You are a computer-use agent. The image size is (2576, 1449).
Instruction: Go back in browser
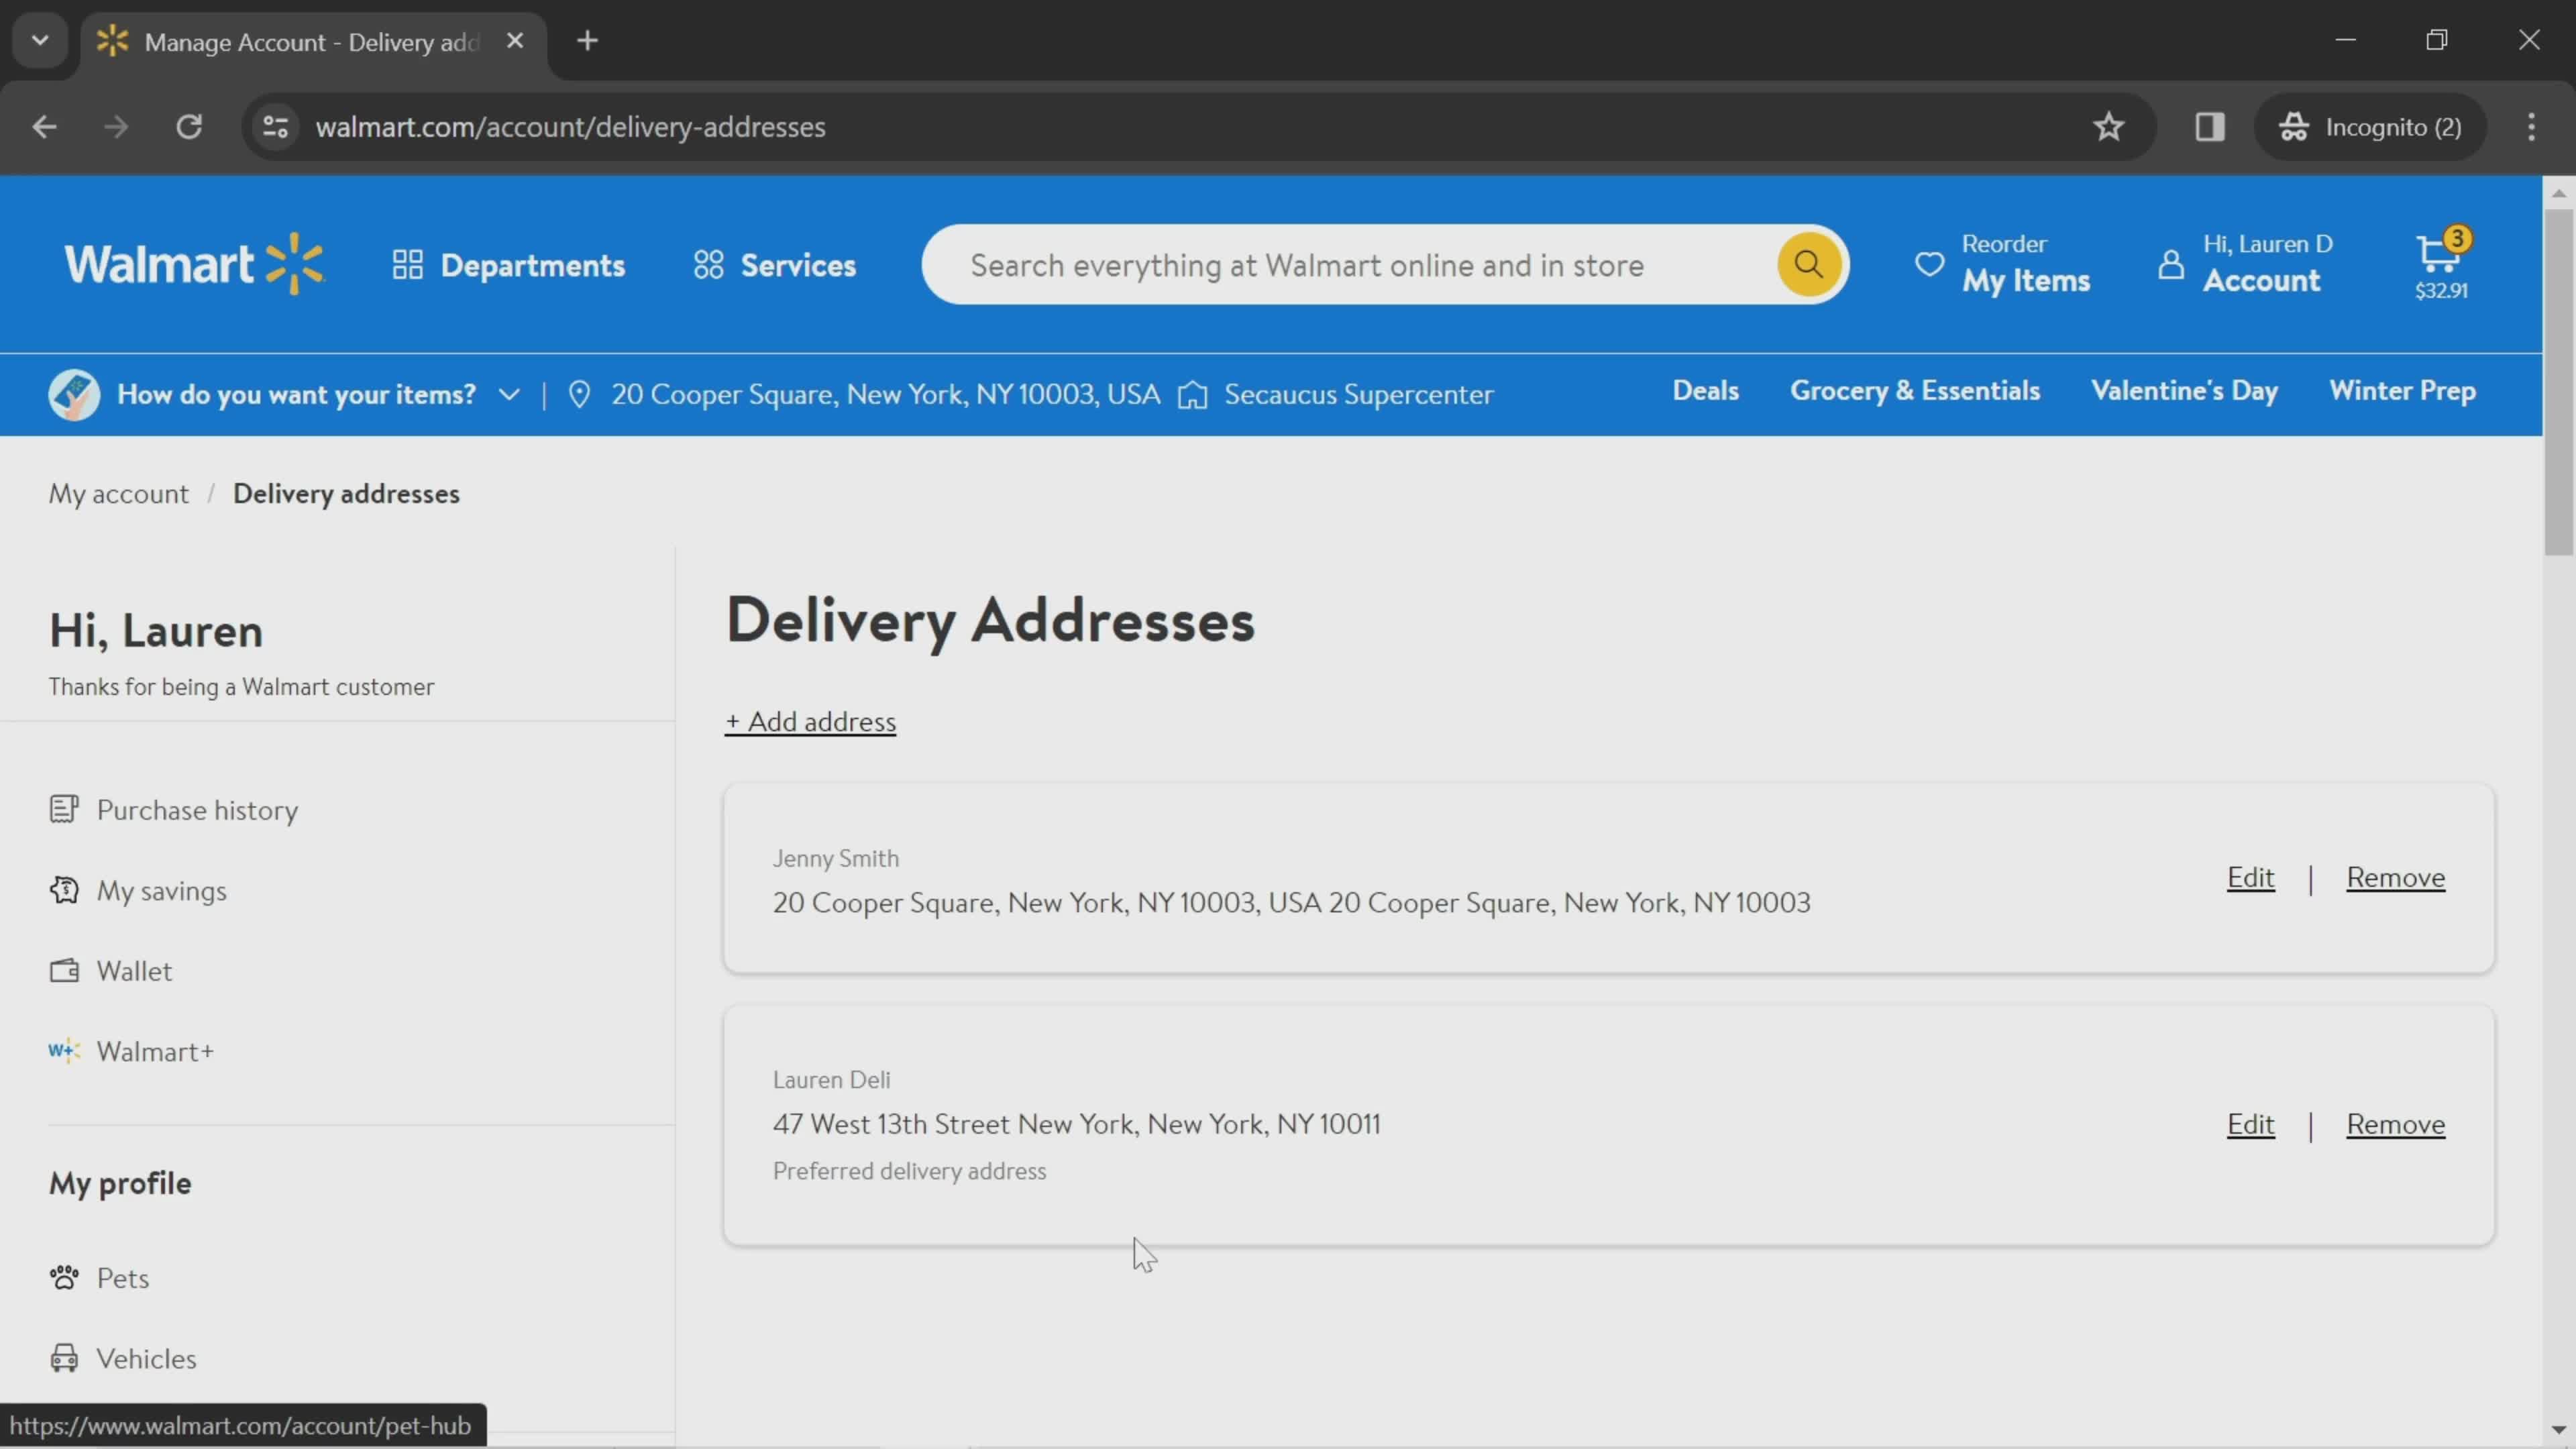coord(44,127)
